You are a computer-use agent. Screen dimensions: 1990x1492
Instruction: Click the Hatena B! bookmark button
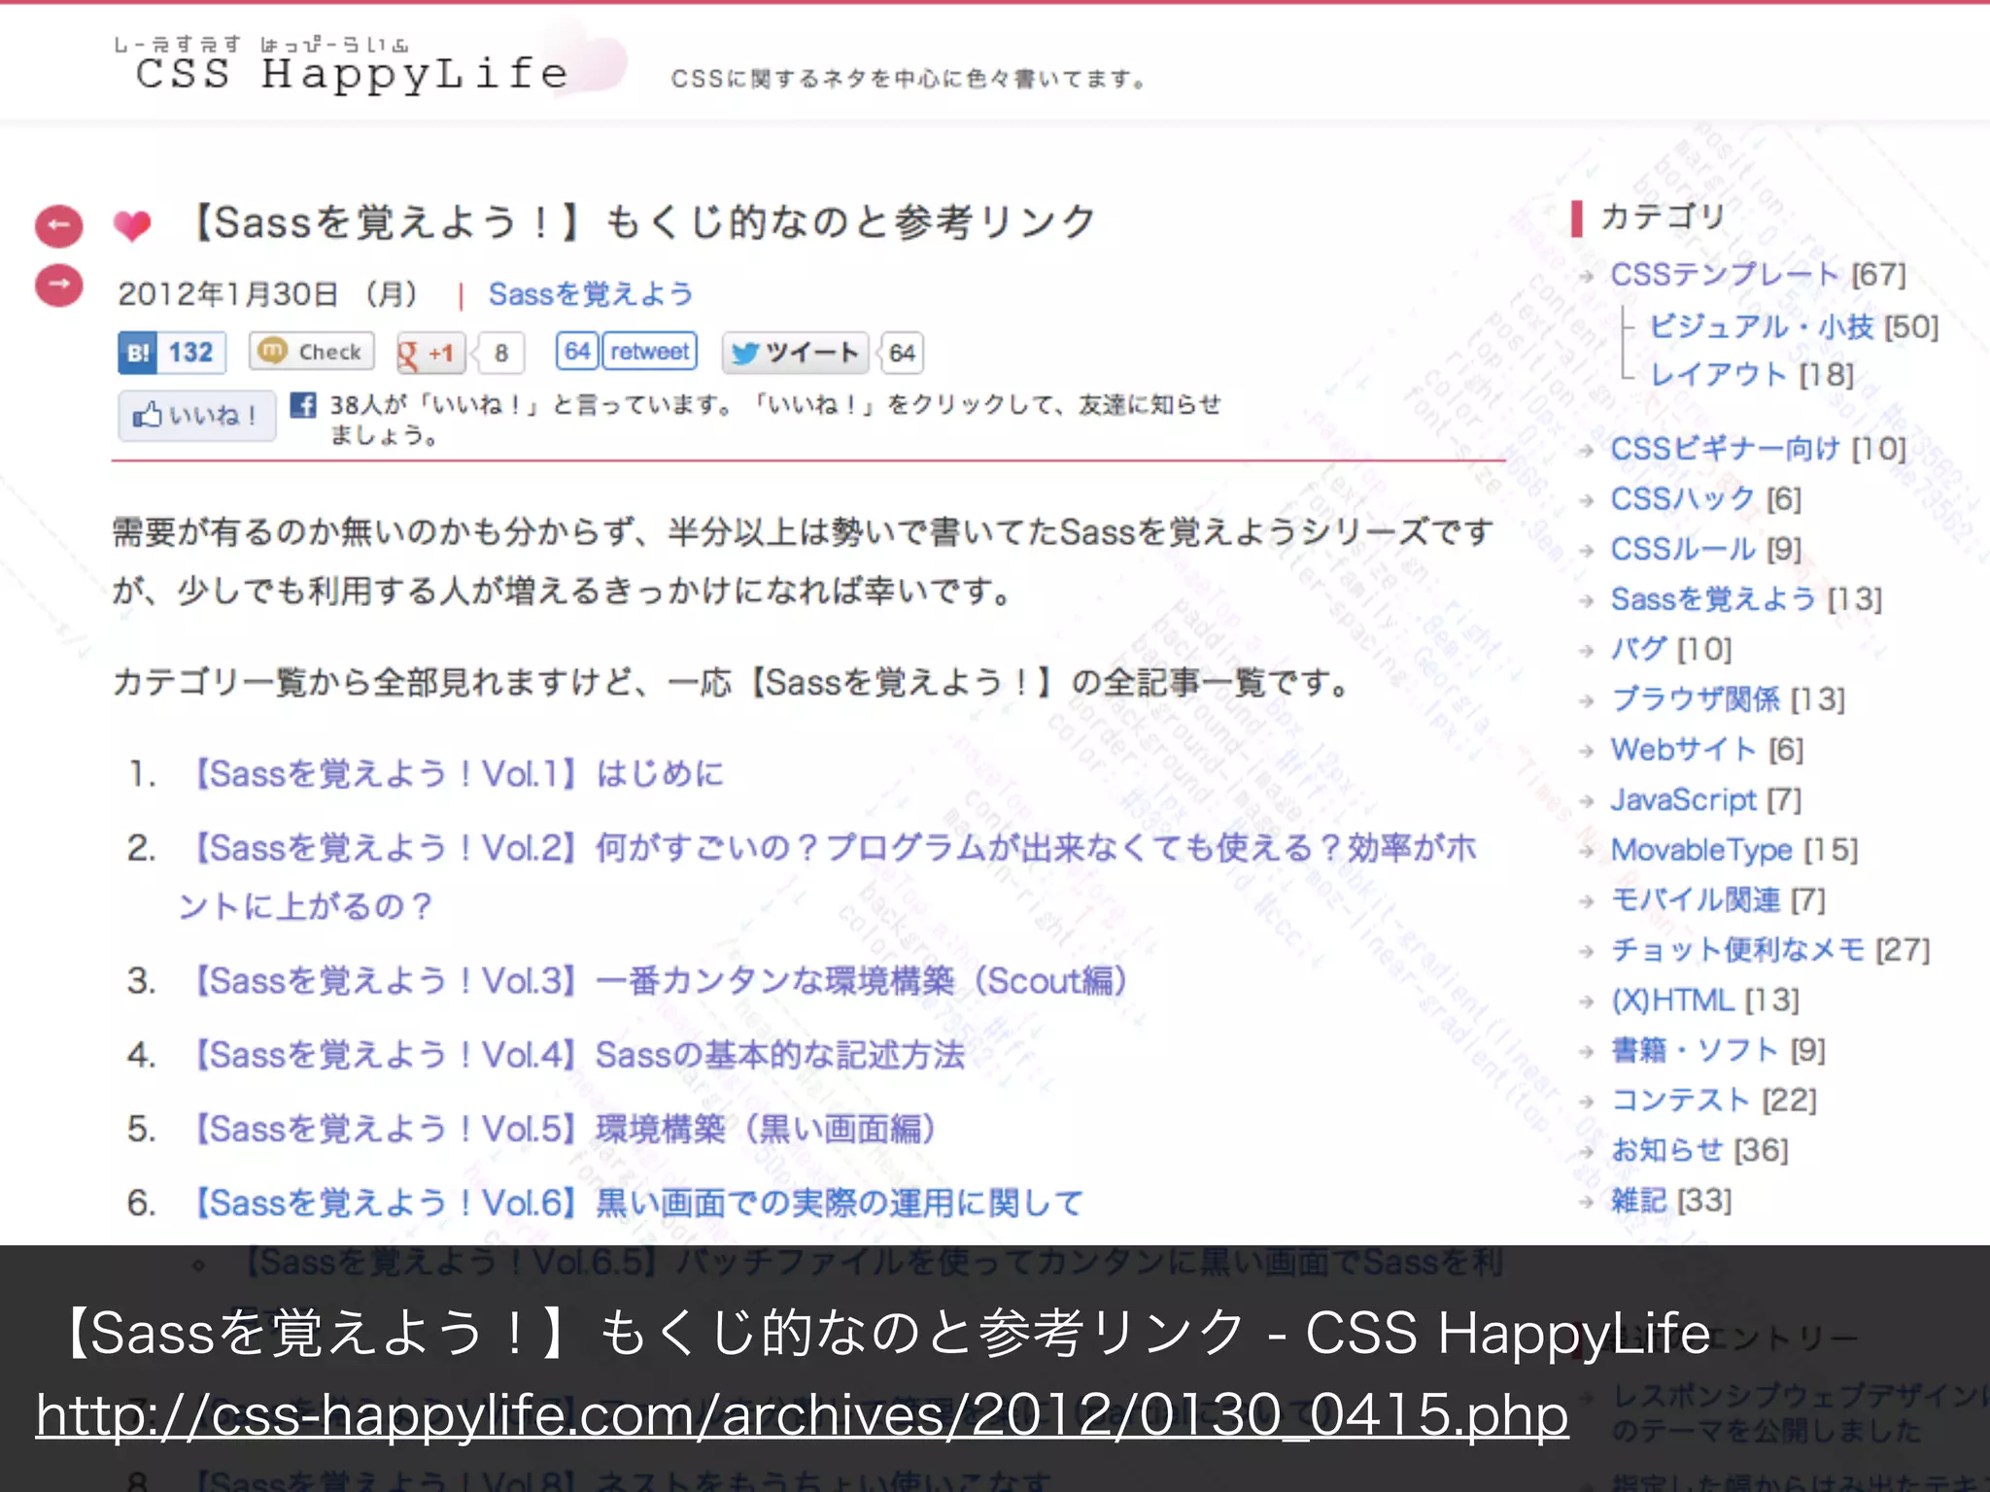[138, 353]
